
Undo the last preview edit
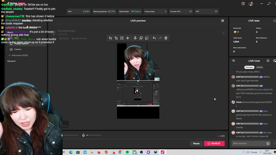pos(154,38)
